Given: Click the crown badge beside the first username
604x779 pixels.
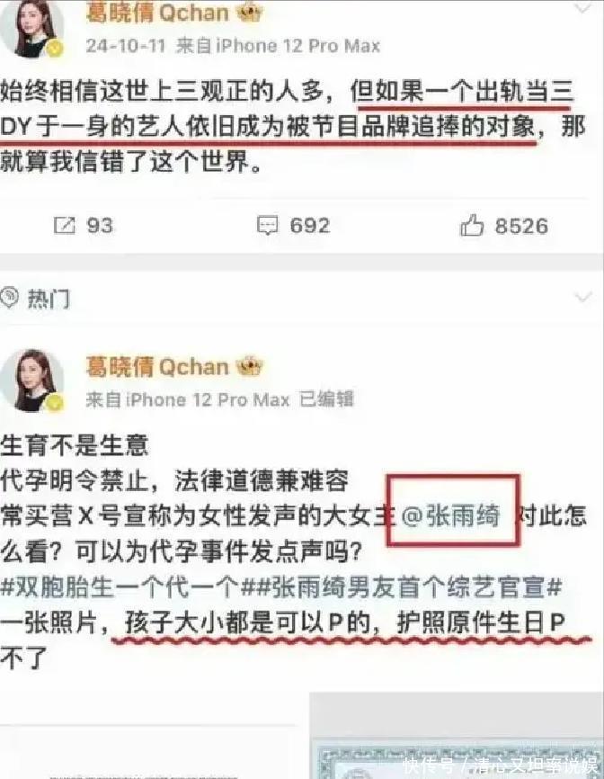Looking at the screenshot, I should point(249,12).
